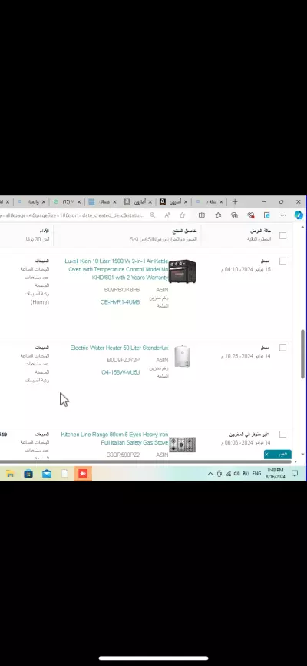Viewport: 307px width, 666px height.
Task: Click the ENG language indicator in taskbar
Action: [256, 474]
